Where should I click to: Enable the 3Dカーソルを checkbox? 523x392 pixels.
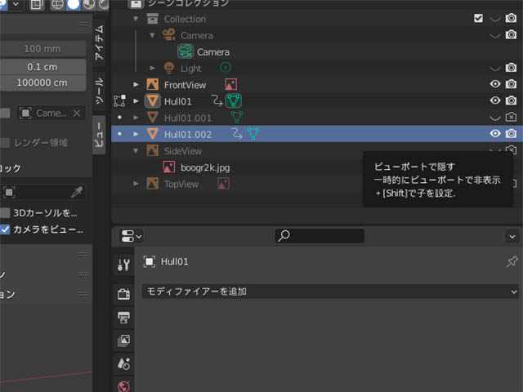5,213
